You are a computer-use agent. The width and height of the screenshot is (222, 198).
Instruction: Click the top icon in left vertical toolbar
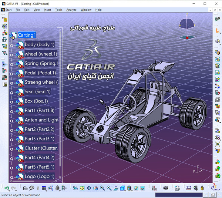(5, 19)
